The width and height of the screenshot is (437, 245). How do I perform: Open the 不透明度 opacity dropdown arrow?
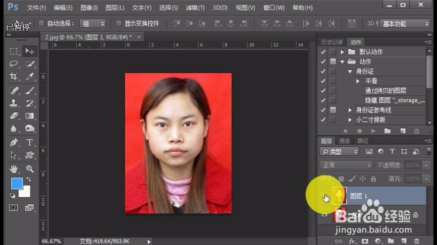[426, 165]
